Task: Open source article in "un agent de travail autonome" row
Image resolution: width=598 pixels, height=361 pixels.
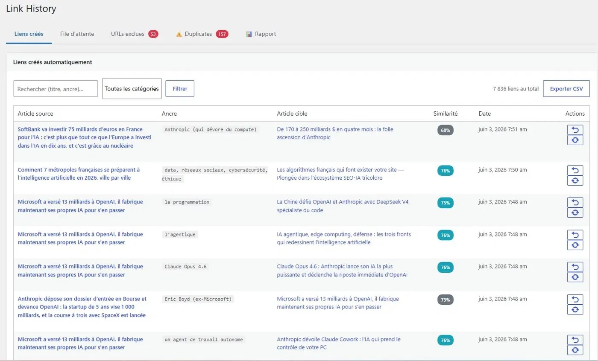Action: tap(80, 344)
